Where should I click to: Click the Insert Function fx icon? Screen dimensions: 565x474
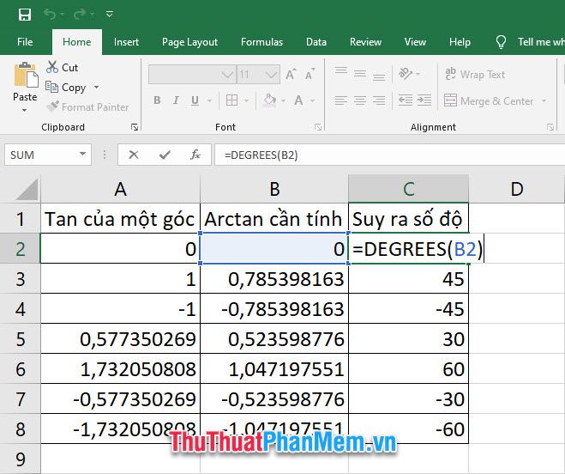pyautogui.click(x=195, y=155)
